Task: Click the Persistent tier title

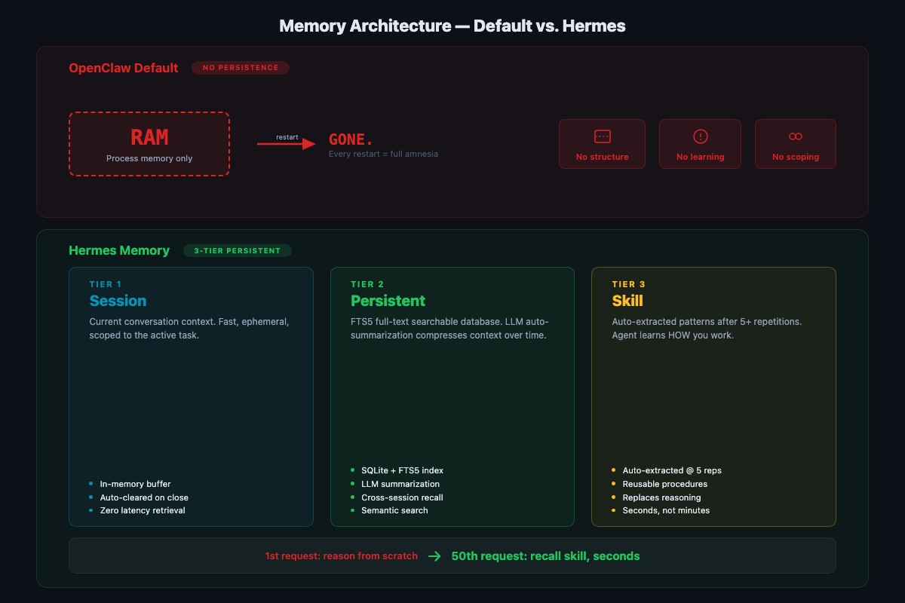Action: pos(388,301)
